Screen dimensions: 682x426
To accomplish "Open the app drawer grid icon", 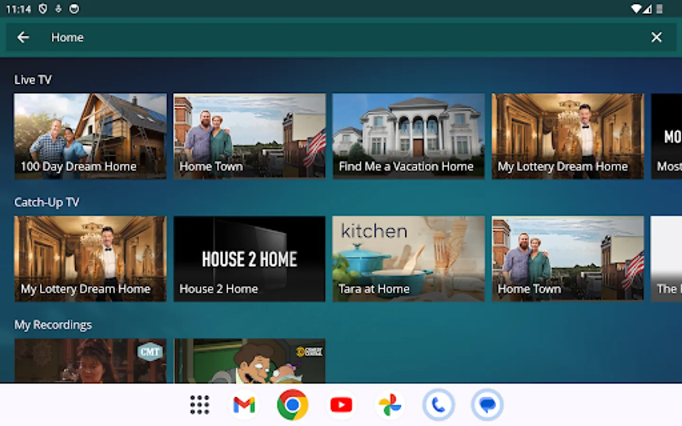I will (x=199, y=405).
